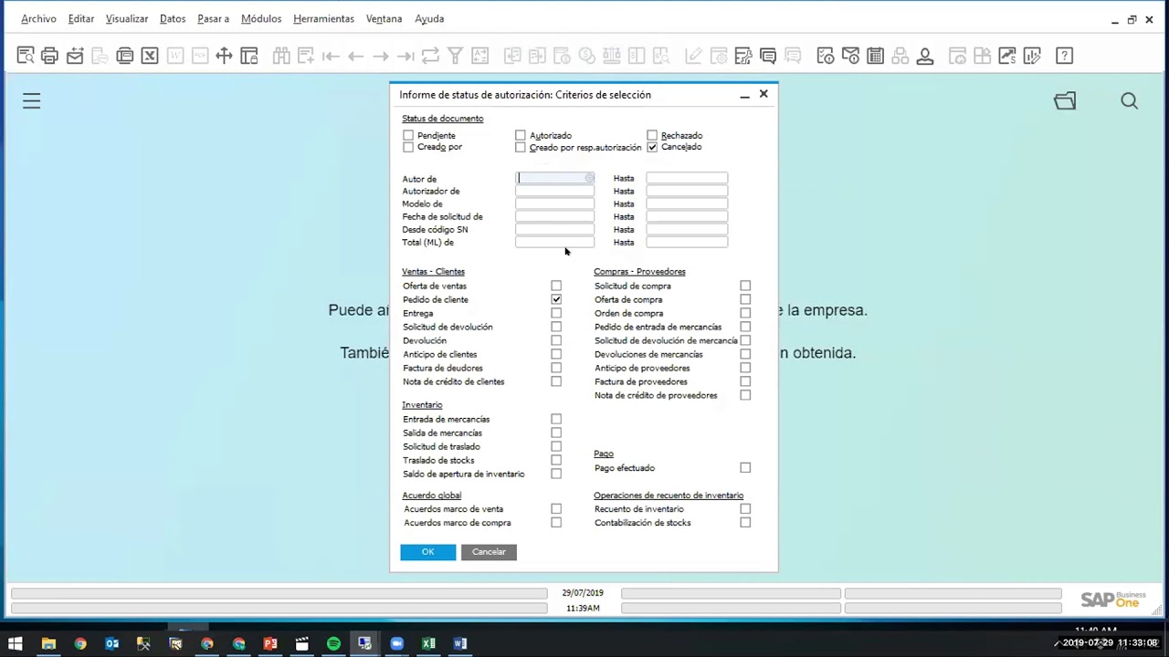Minimize the Informe de status dialog
1169x657 pixels.
pyautogui.click(x=744, y=95)
